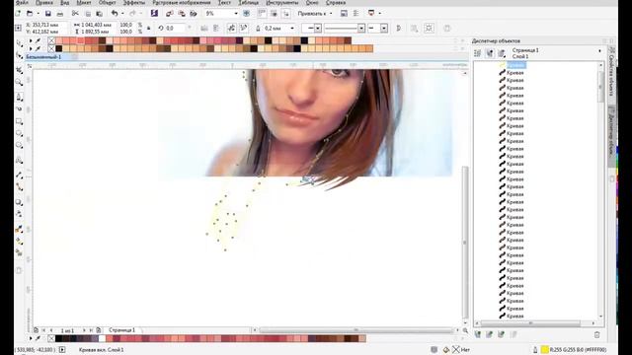Toggle Show Grid on toolbar
Screen dimensions: 632x355
click(275, 13)
